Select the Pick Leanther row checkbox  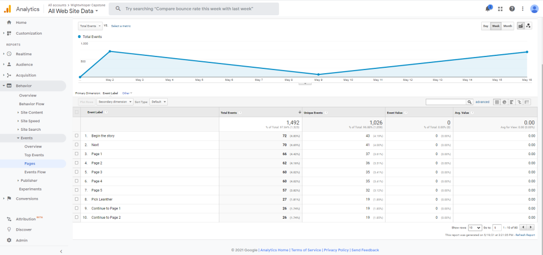tap(77, 199)
